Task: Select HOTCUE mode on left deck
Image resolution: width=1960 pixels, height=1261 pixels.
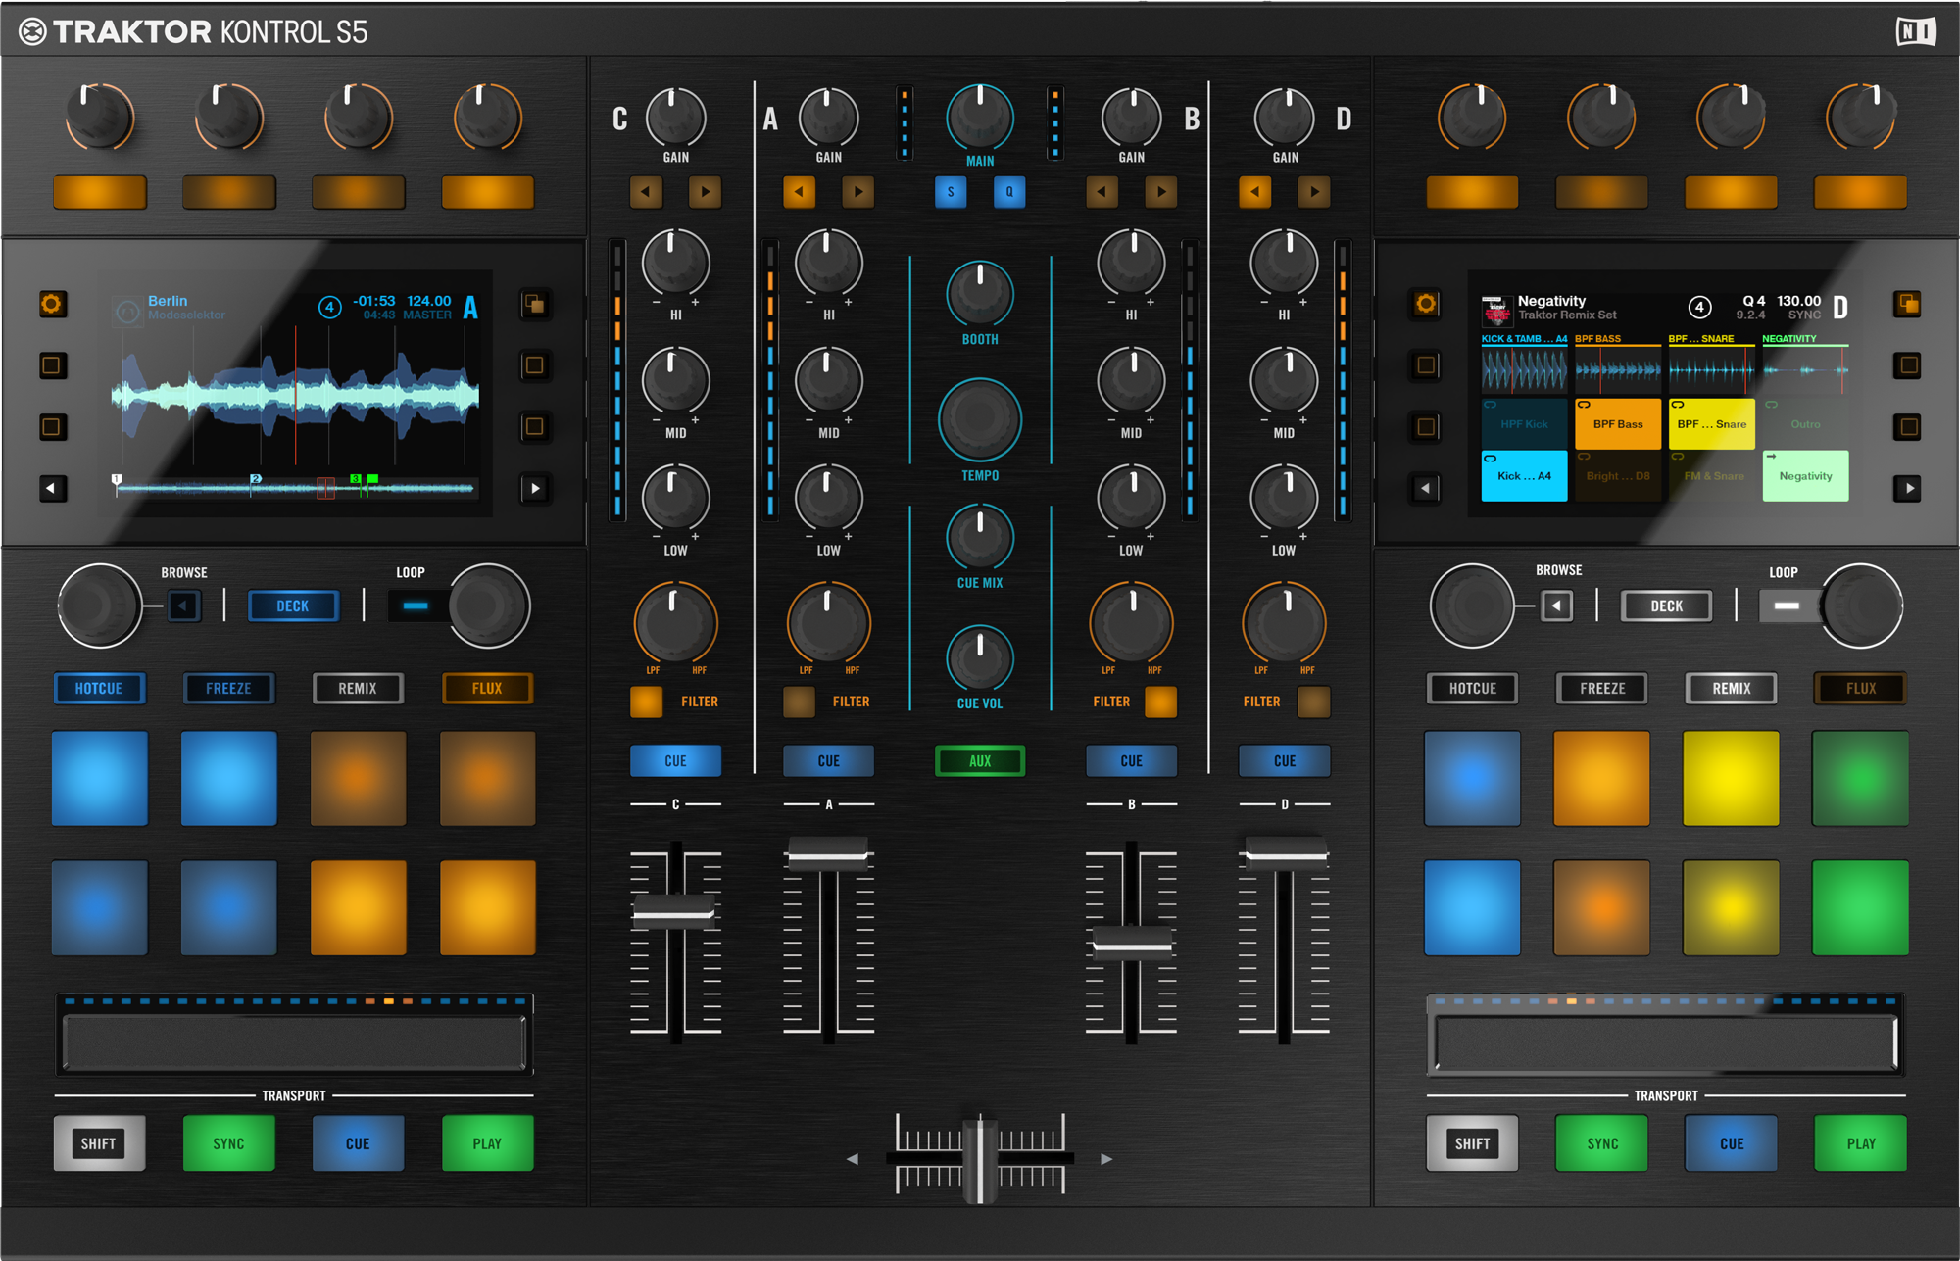Action: tap(99, 689)
